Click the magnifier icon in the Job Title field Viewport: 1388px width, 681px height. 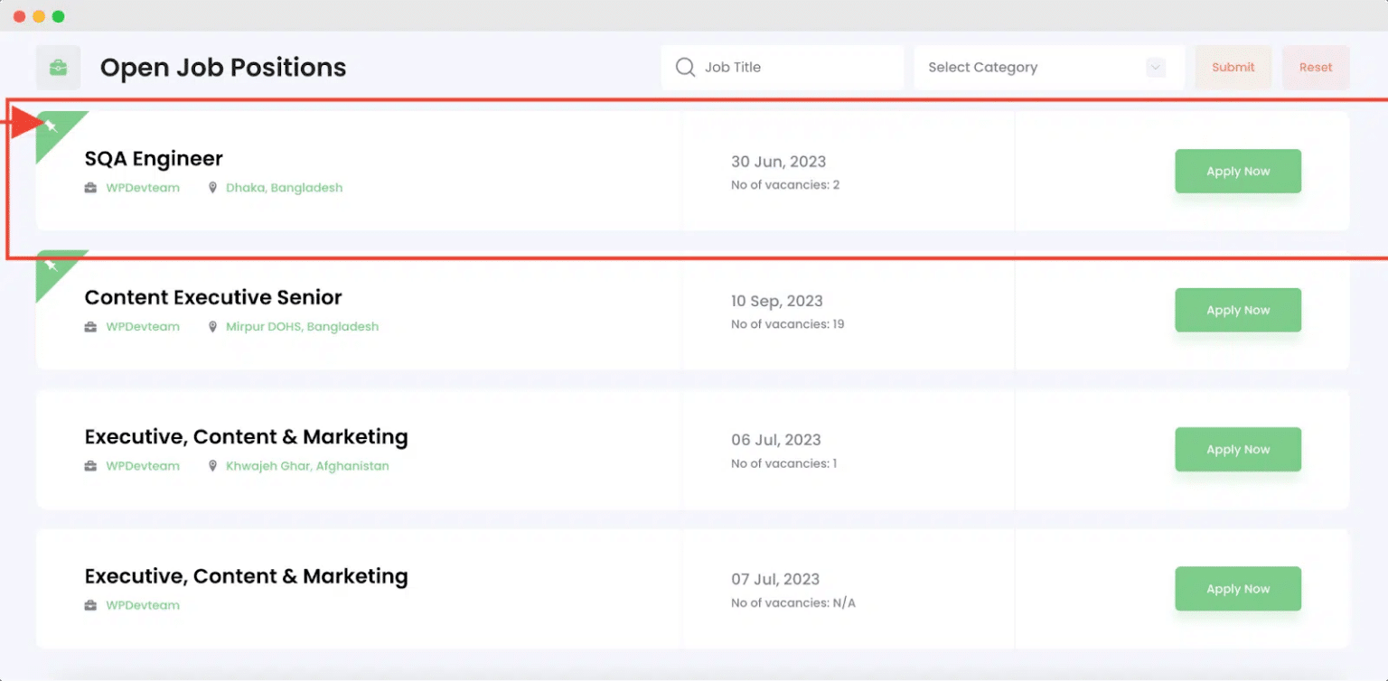tap(685, 67)
